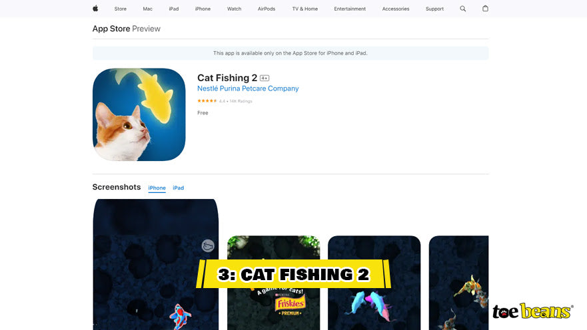Open the Mac menu item
The width and height of the screenshot is (587, 330).
point(147,9)
